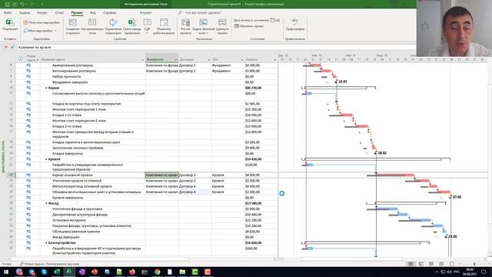The width and height of the screenshot is (492, 277).
Task: Confirm the entry with the check mark
Action: [x=12, y=47]
